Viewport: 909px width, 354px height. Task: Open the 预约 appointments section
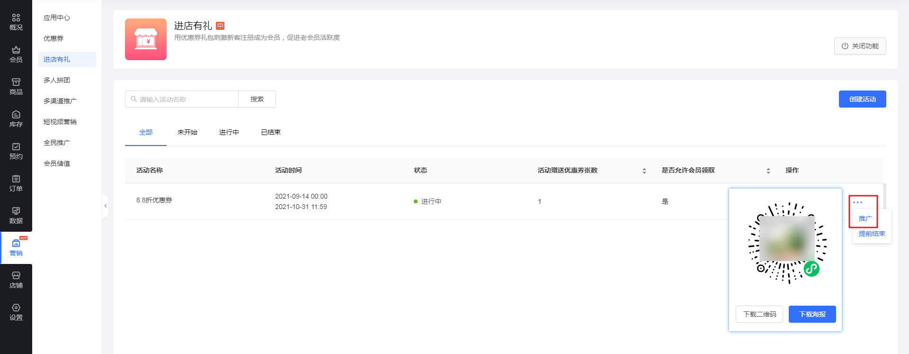click(x=16, y=151)
